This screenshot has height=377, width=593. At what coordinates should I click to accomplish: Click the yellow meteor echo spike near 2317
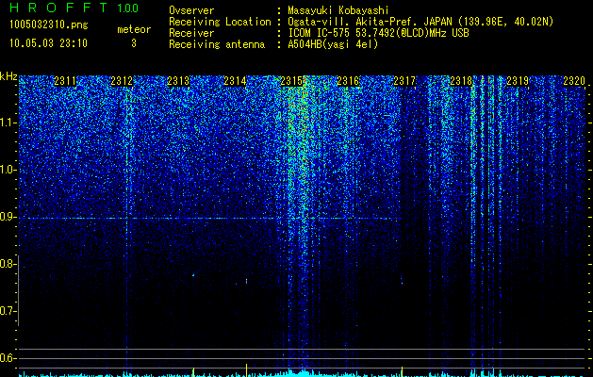[x=402, y=371]
